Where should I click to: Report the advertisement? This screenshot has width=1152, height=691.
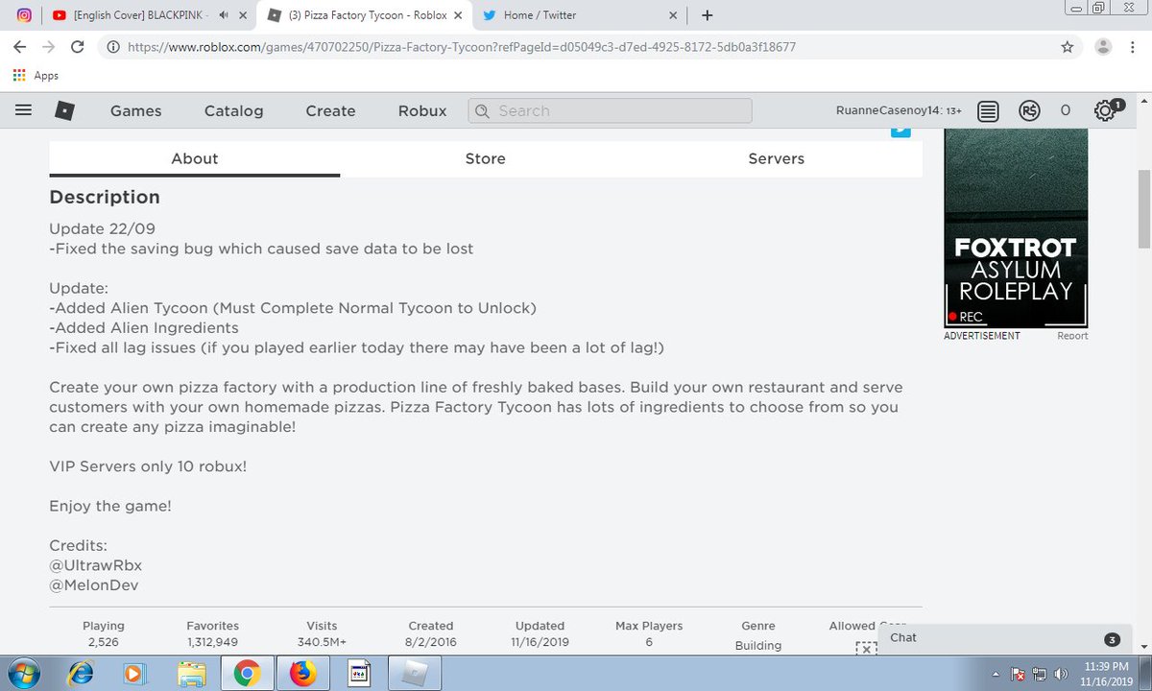click(x=1072, y=336)
